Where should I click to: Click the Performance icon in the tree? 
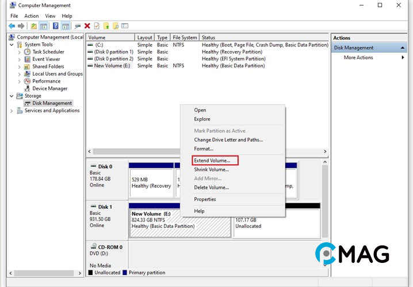pos(28,82)
